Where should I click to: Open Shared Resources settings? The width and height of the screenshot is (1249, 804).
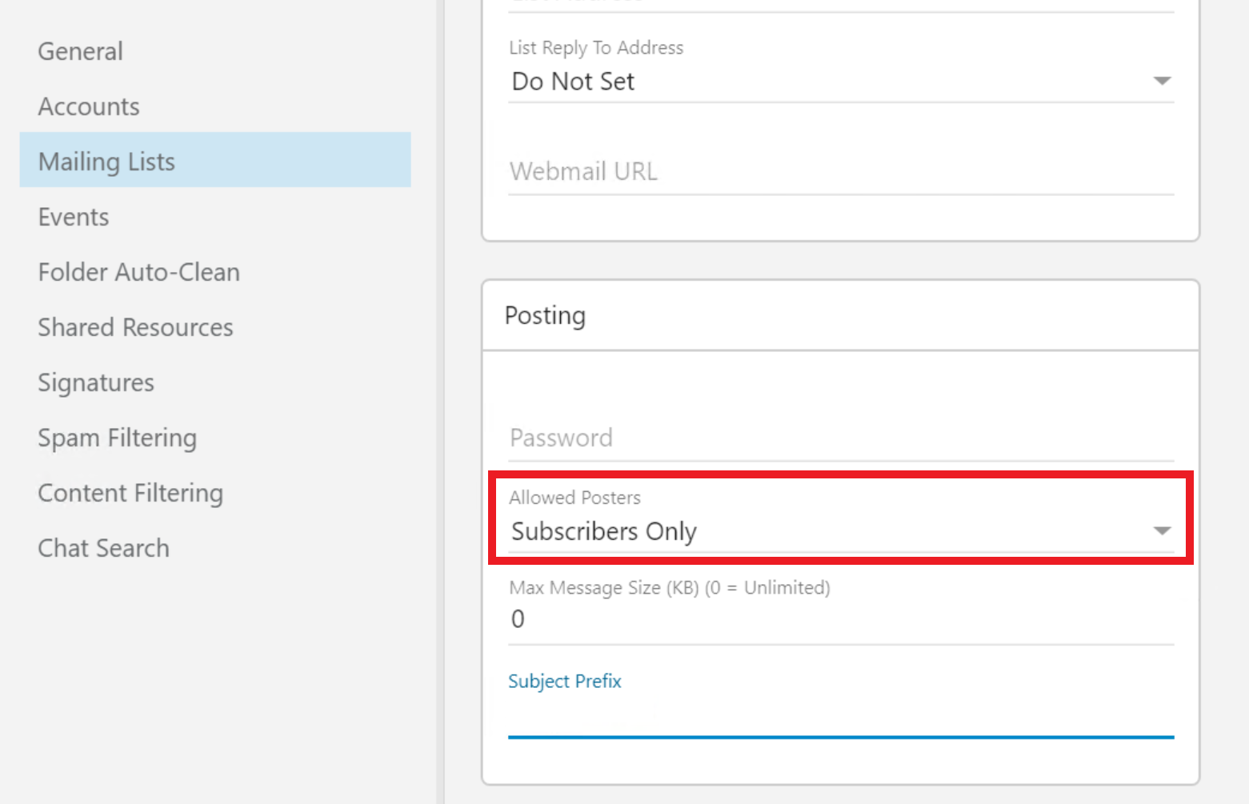click(x=136, y=327)
